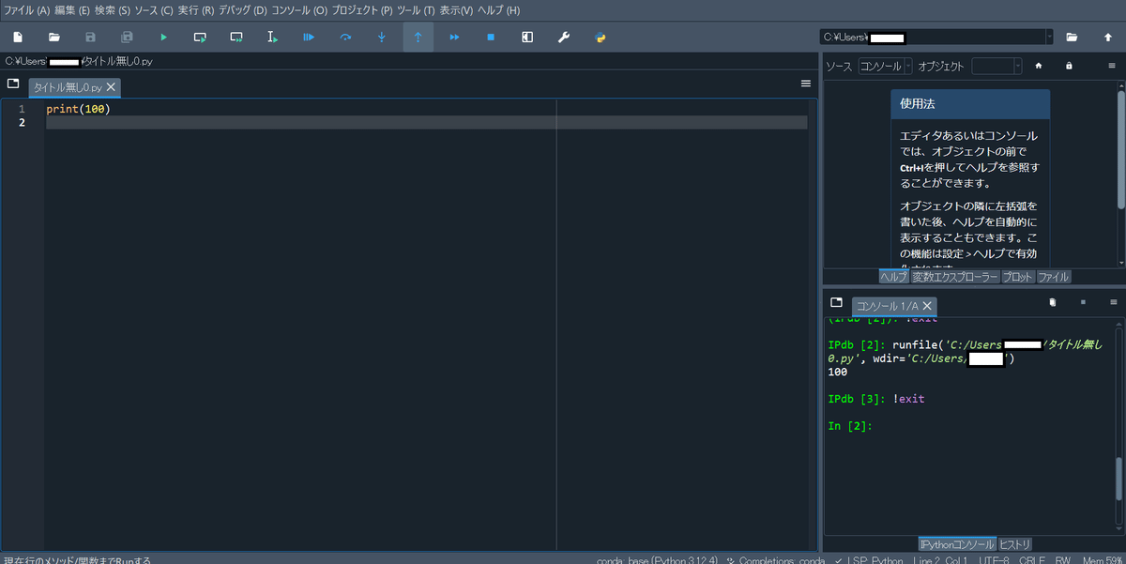Viewport: 1126px width, 564px height.
Task: Open コンソール (O) menu
Action: [299, 9]
